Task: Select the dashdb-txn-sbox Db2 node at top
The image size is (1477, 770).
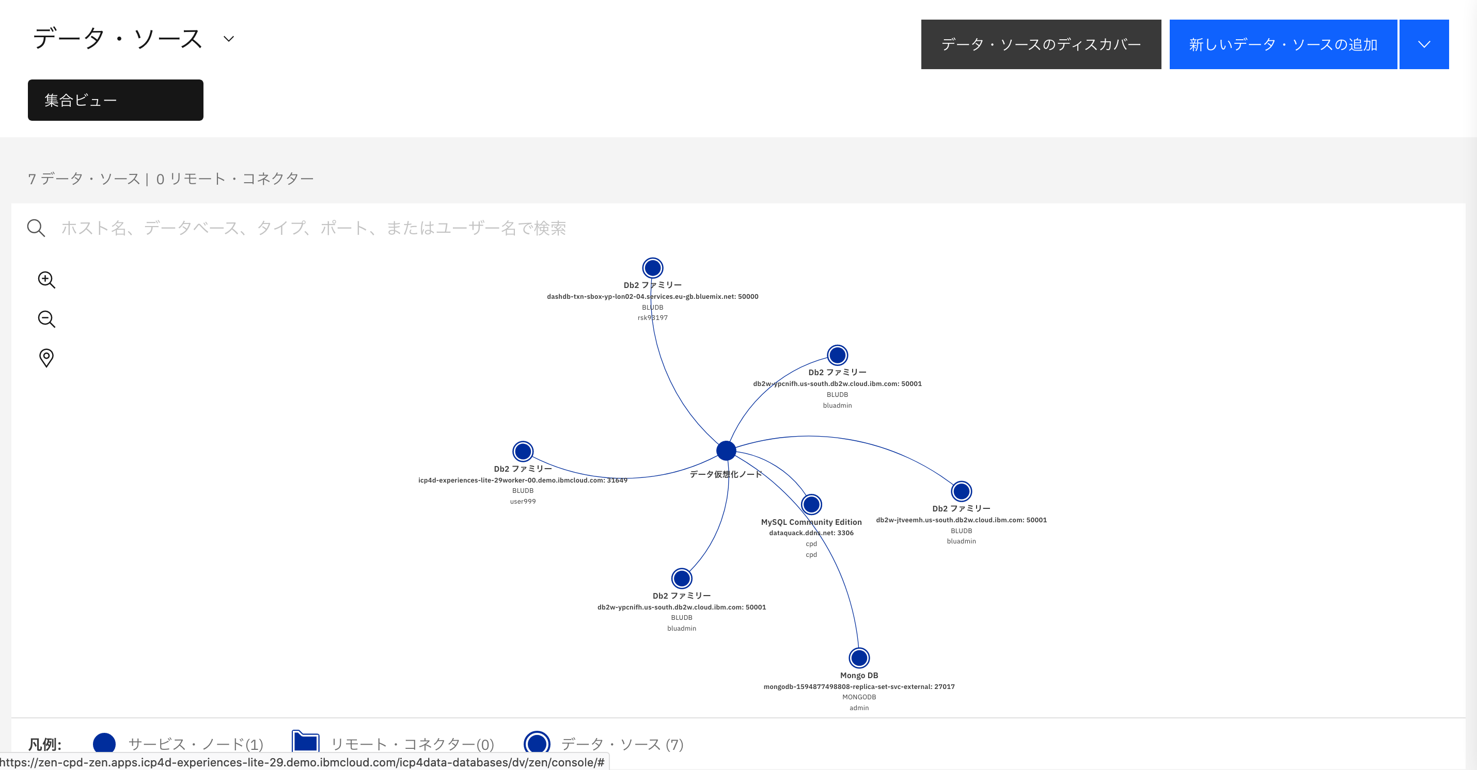Action: click(652, 267)
